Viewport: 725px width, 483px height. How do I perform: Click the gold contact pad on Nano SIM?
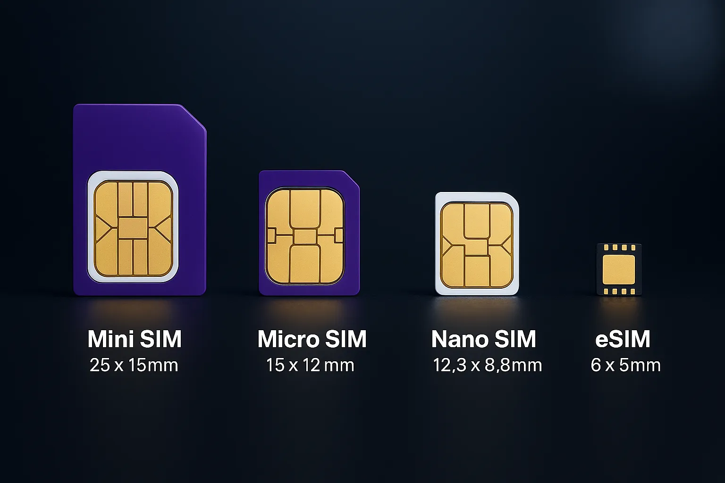click(x=477, y=245)
